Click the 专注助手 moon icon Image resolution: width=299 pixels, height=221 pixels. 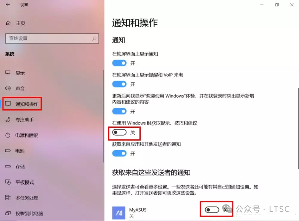tap(8, 120)
